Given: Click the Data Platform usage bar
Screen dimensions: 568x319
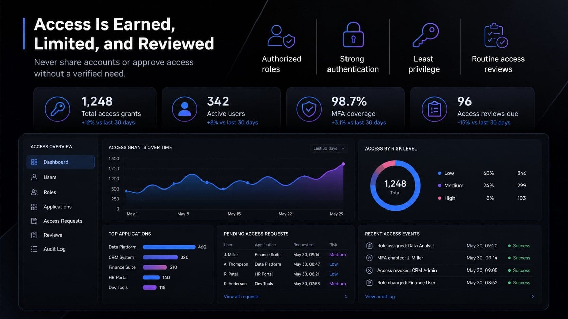Looking at the screenshot, I should click(x=169, y=247).
